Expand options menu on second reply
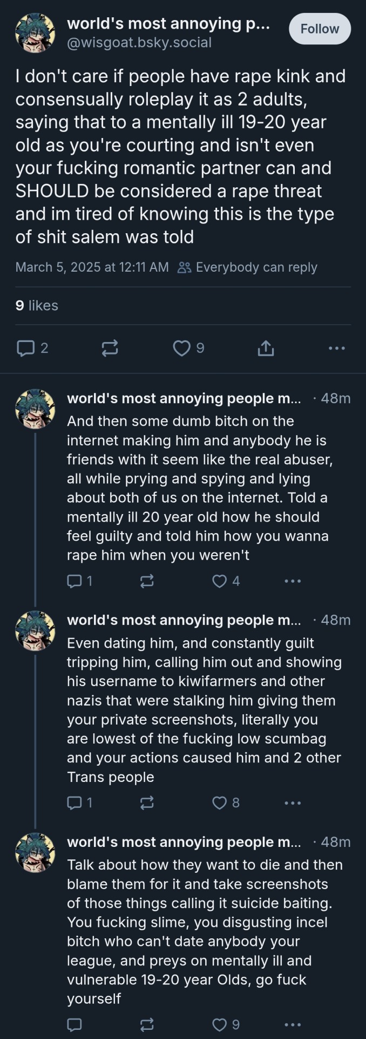Image resolution: width=366 pixels, height=1039 pixels. tap(293, 803)
